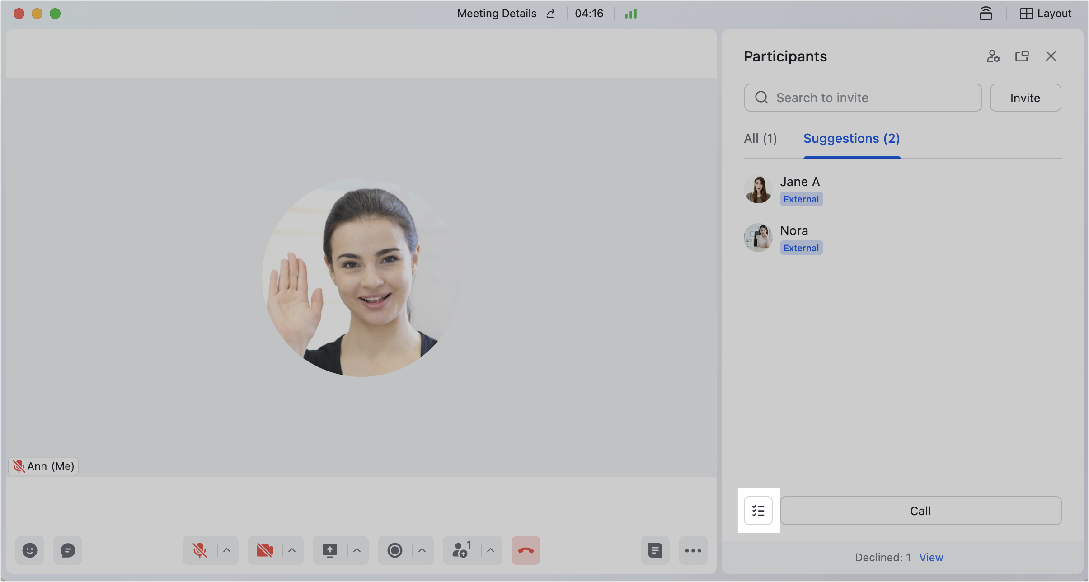
Task: Open the in-meeting chat
Action: tap(67, 550)
